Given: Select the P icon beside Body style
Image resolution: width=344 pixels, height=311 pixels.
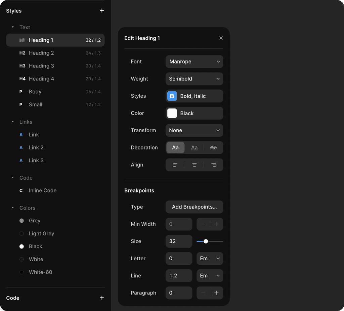Looking at the screenshot, I should pos(20,92).
